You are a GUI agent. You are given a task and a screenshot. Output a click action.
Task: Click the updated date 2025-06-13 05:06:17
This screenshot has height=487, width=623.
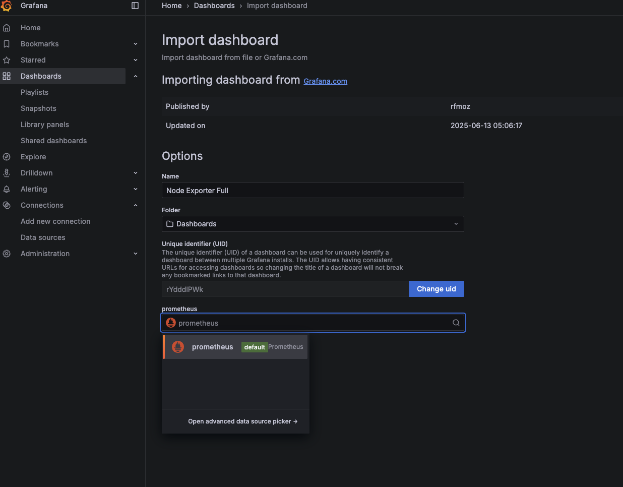click(x=486, y=126)
